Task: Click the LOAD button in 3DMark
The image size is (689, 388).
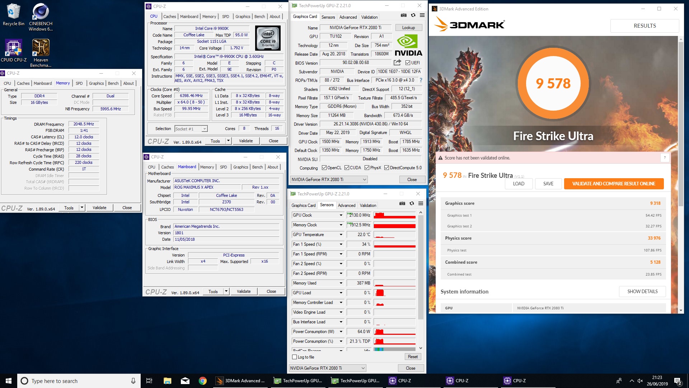Action: tap(518, 184)
